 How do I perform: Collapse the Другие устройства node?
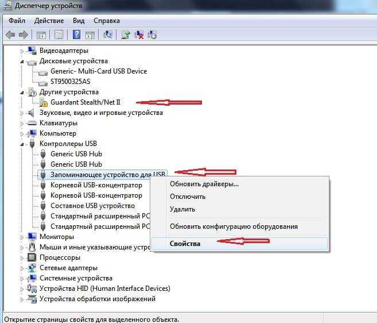pyautogui.click(x=22, y=93)
